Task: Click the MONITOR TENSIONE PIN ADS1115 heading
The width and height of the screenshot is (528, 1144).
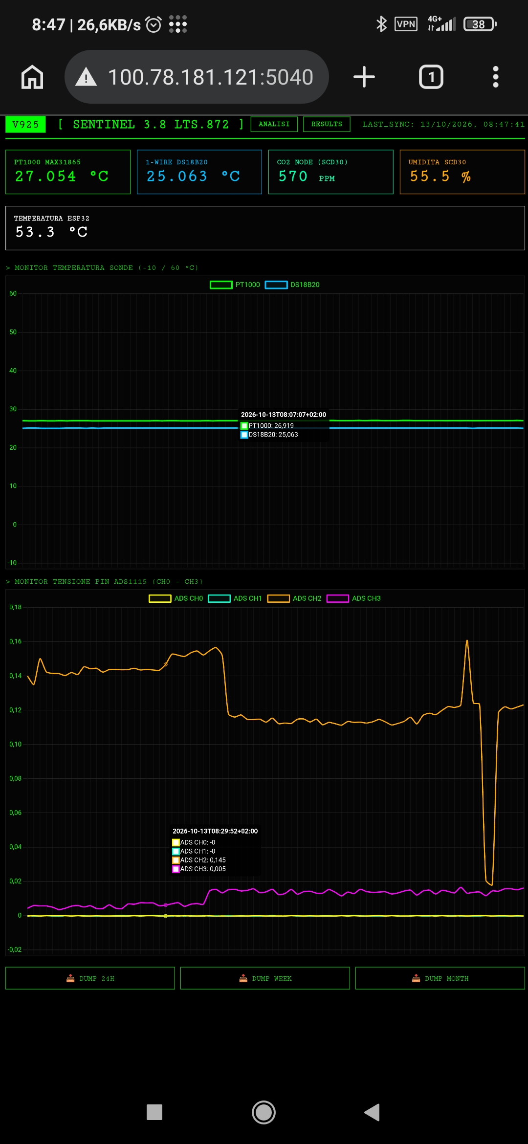Action: coord(104,582)
